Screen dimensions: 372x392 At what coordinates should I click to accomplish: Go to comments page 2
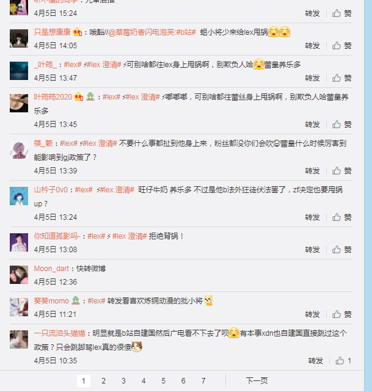[x=104, y=381]
